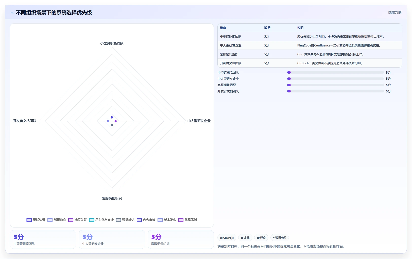Click the 象限判断 tag in the header
Screen dimensions: 412x259
tap(395, 12)
